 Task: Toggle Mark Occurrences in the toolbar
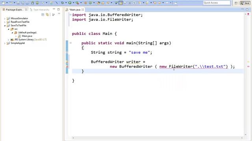[x=121, y=3]
